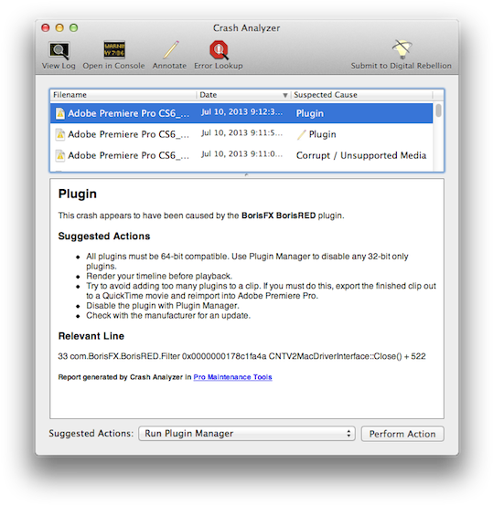
Task: Click 'Render your timeline before playback' bullet
Action: [159, 276]
